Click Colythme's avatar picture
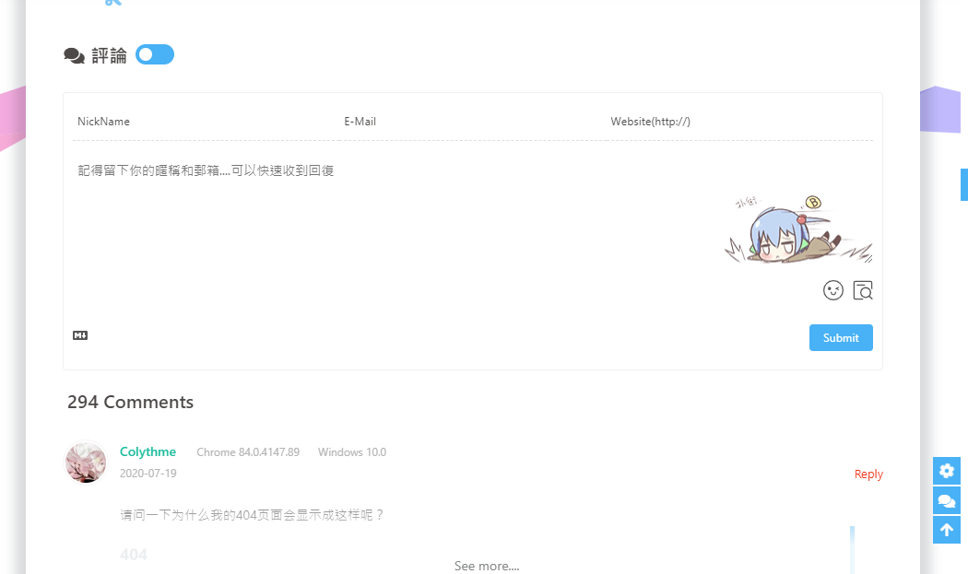Screen dimensions: 968x574 [86, 462]
